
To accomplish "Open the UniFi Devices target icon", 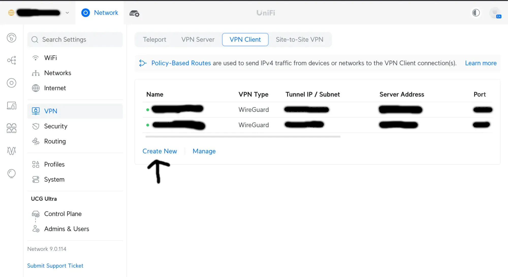I will coord(11,83).
